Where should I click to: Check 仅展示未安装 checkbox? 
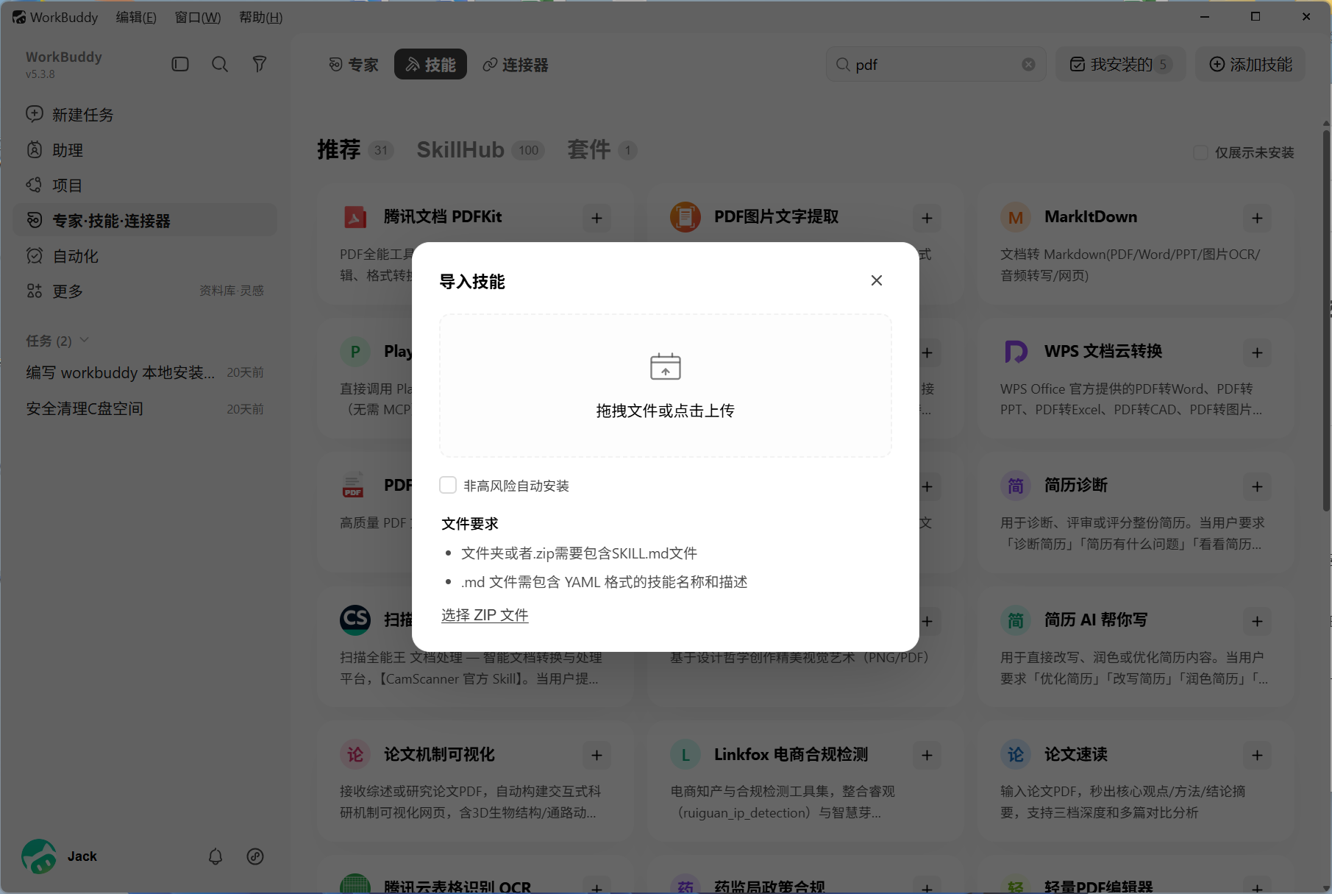point(1200,152)
